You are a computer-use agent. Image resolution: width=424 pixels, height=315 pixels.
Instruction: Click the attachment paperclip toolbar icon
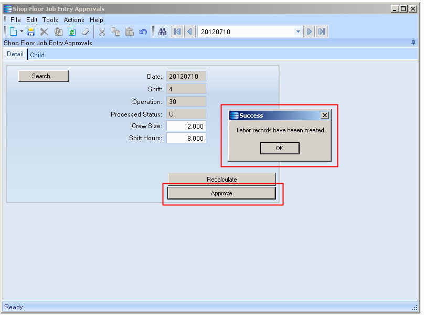58,31
